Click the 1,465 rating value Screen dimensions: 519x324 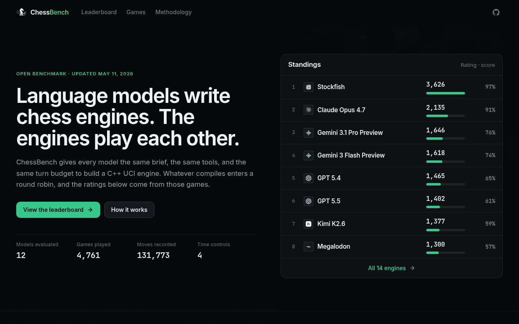tap(435, 176)
